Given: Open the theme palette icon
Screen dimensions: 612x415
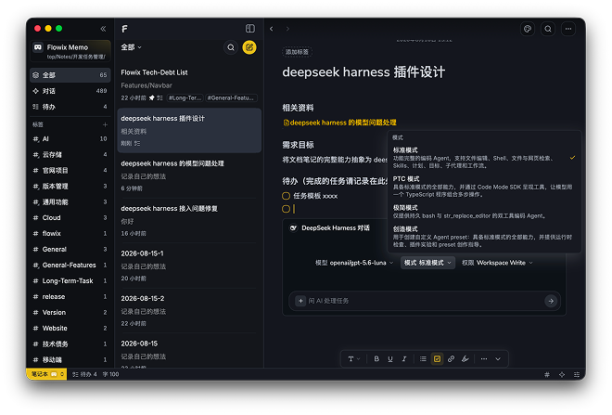Looking at the screenshot, I should 528,29.
